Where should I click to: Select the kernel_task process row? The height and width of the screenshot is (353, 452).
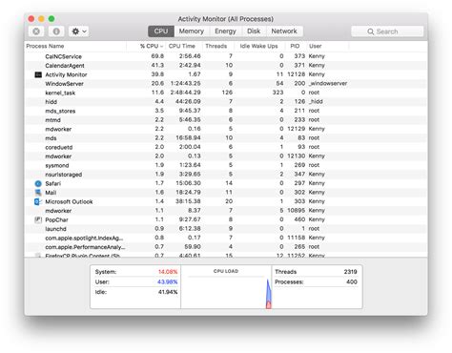point(226,93)
